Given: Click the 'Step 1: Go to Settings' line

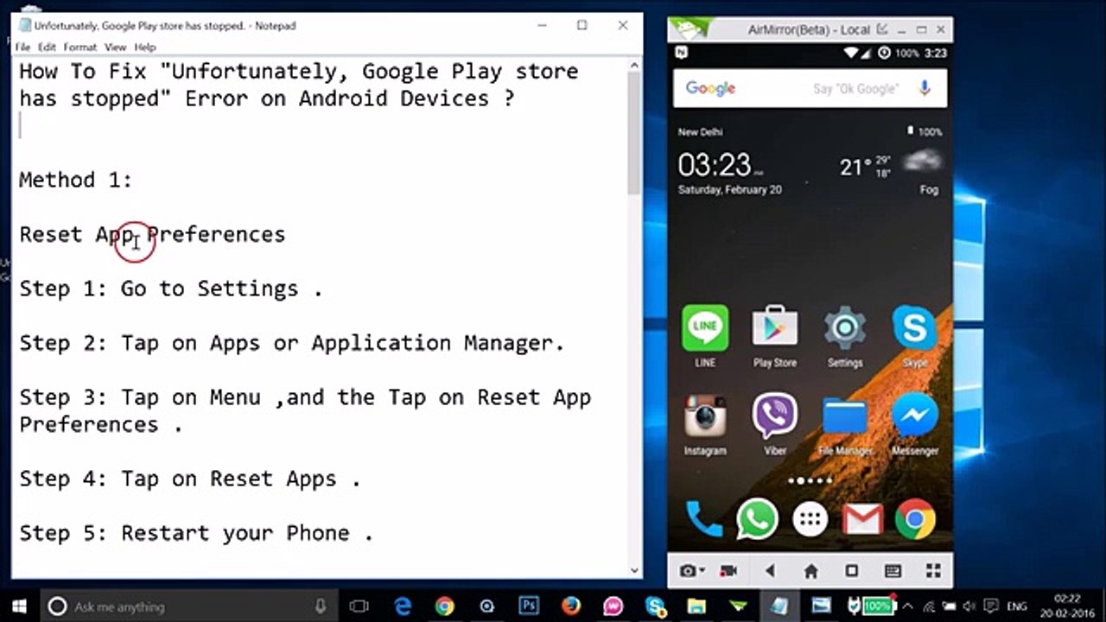Looking at the screenshot, I should (x=171, y=289).
